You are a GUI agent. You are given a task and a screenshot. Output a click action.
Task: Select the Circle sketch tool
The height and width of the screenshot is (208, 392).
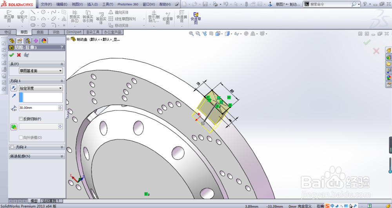pyautogui.click(x=43, y=12)
